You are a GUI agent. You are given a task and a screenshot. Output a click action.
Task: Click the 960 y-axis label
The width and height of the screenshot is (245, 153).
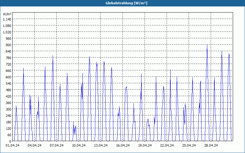pos(9,39)
